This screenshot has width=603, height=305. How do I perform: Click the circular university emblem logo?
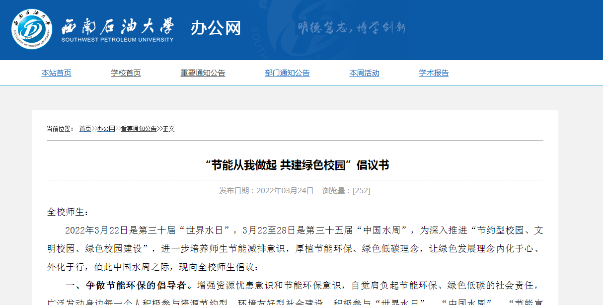[31, 29]
